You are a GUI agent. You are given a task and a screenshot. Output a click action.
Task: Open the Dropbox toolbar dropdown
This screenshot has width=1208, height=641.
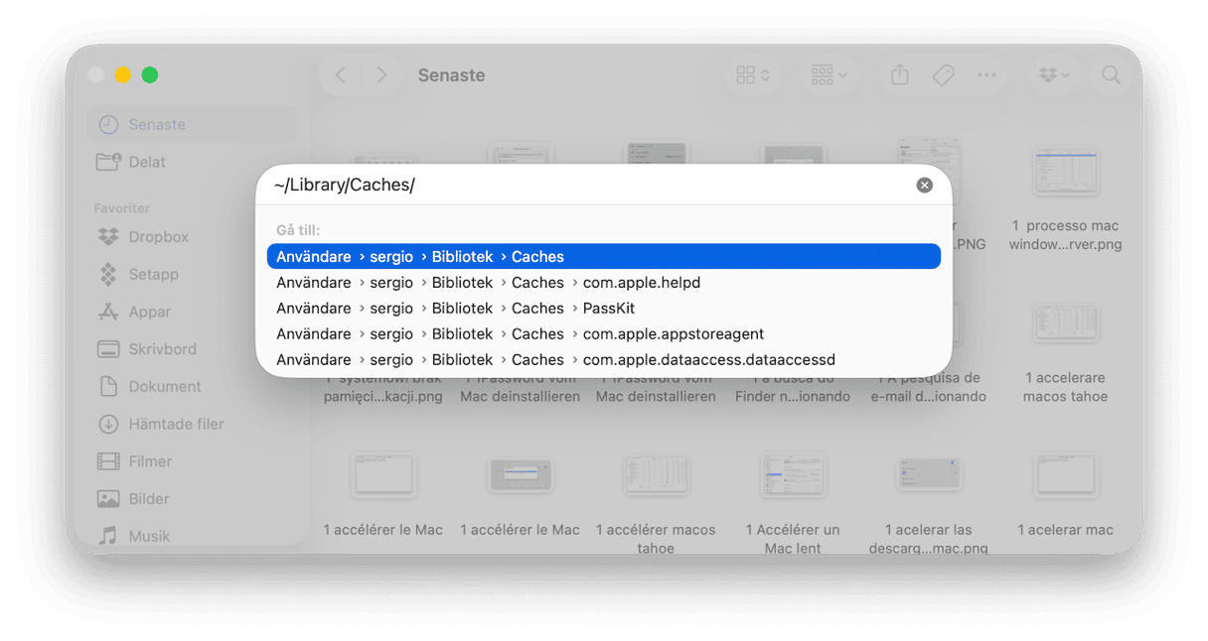(x=1053, y=75)
